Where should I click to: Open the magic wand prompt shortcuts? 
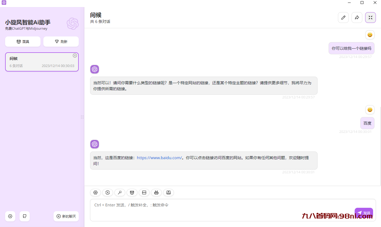pos(120,193)
